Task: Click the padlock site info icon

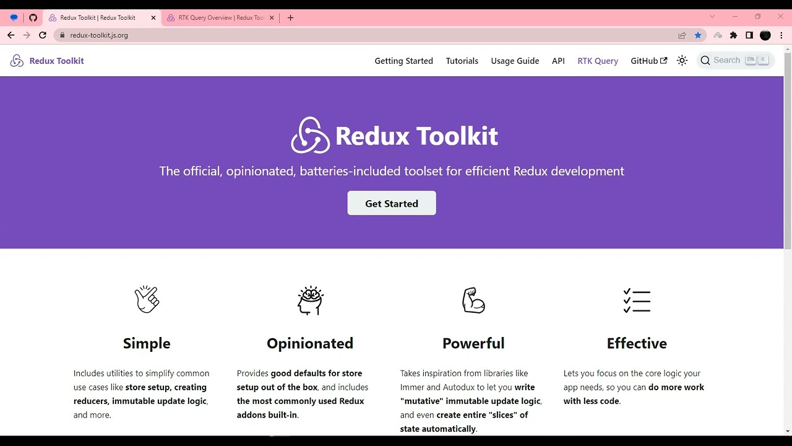Action: click(x=62, y=35)
